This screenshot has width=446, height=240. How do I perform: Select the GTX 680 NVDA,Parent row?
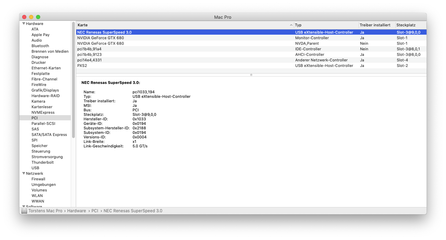click(251, 43)
